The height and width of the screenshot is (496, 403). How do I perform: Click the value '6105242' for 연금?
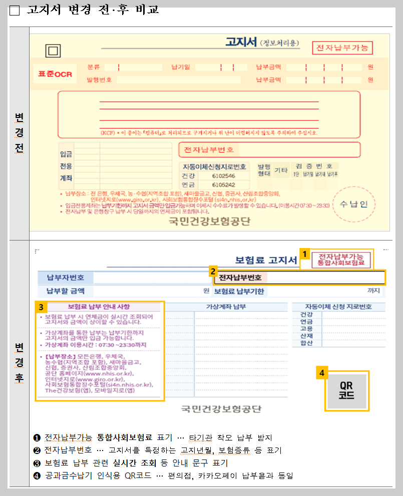tap(224, 184)
